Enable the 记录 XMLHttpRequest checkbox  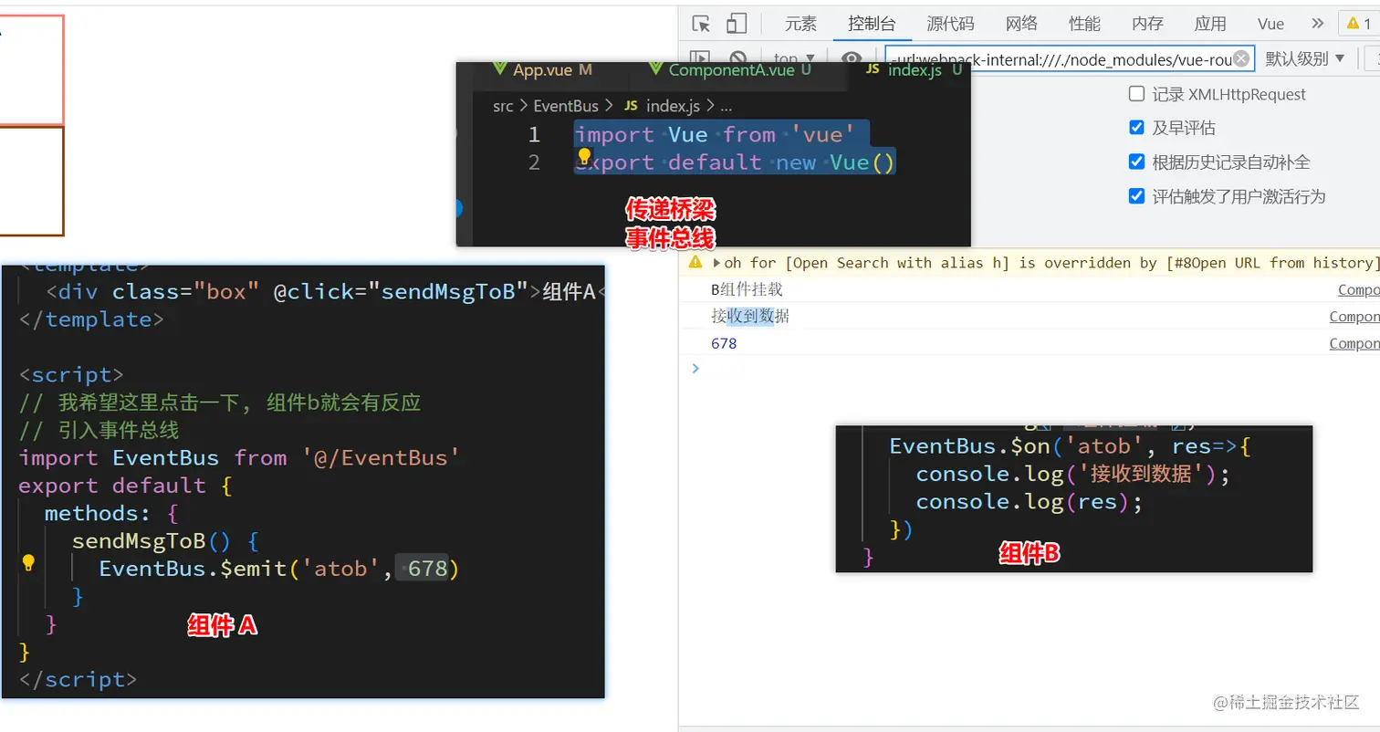pos(1136,94)
